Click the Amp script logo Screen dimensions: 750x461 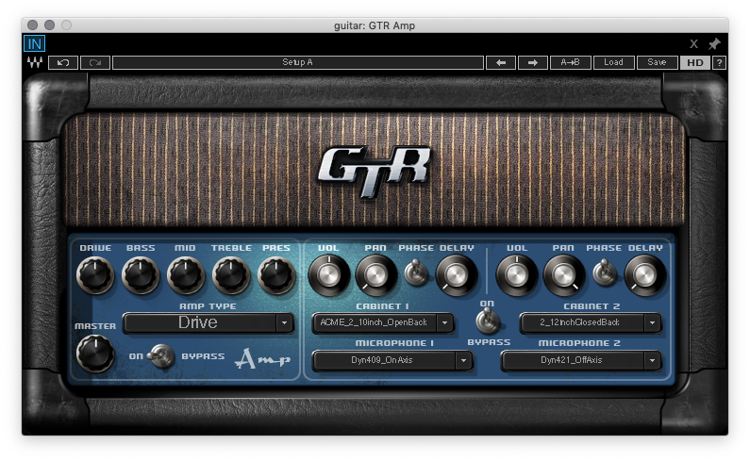pos(262,358)
